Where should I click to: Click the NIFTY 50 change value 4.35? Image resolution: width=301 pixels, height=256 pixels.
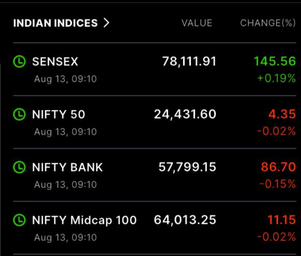pyautogui.click(x=282, y=114)
